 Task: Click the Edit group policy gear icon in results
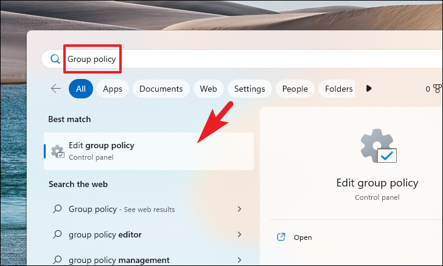[x=57, y=151]
